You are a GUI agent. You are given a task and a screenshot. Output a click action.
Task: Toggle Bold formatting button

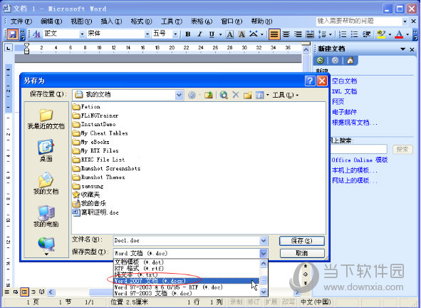click(x=188, y=34)
